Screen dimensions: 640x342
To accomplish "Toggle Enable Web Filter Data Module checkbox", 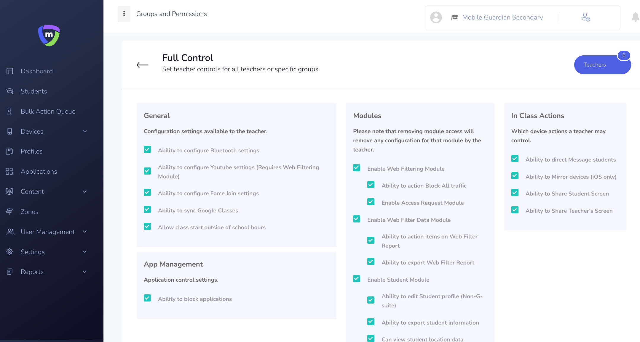I will click(x=357, y=219).
